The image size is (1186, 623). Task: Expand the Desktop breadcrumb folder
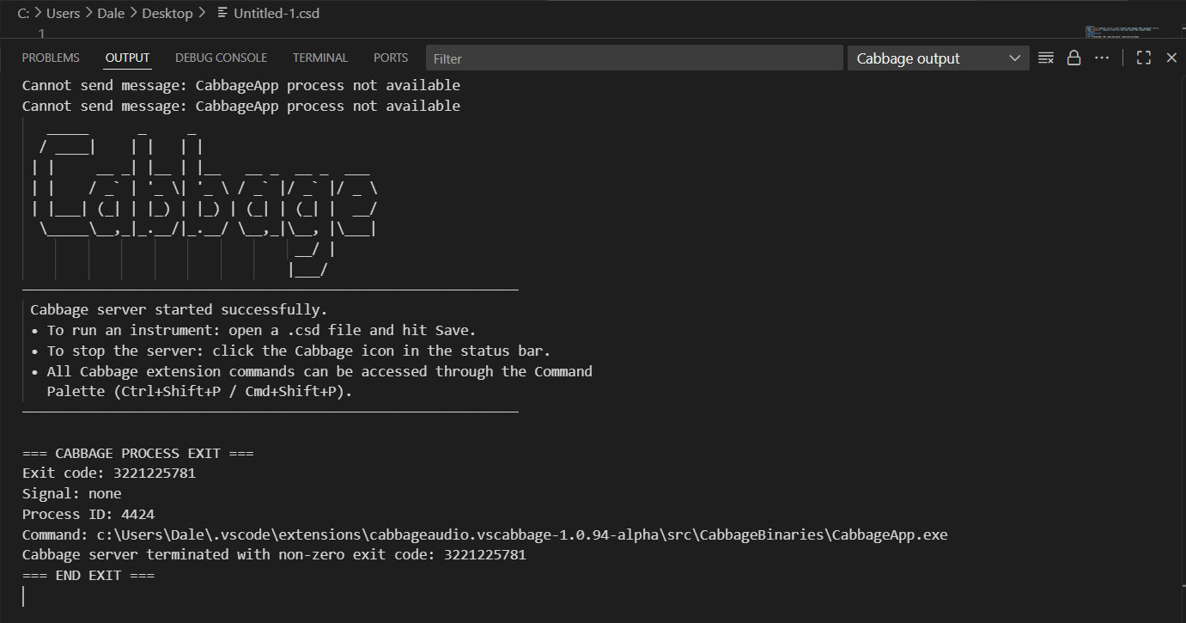click(168, 13)
